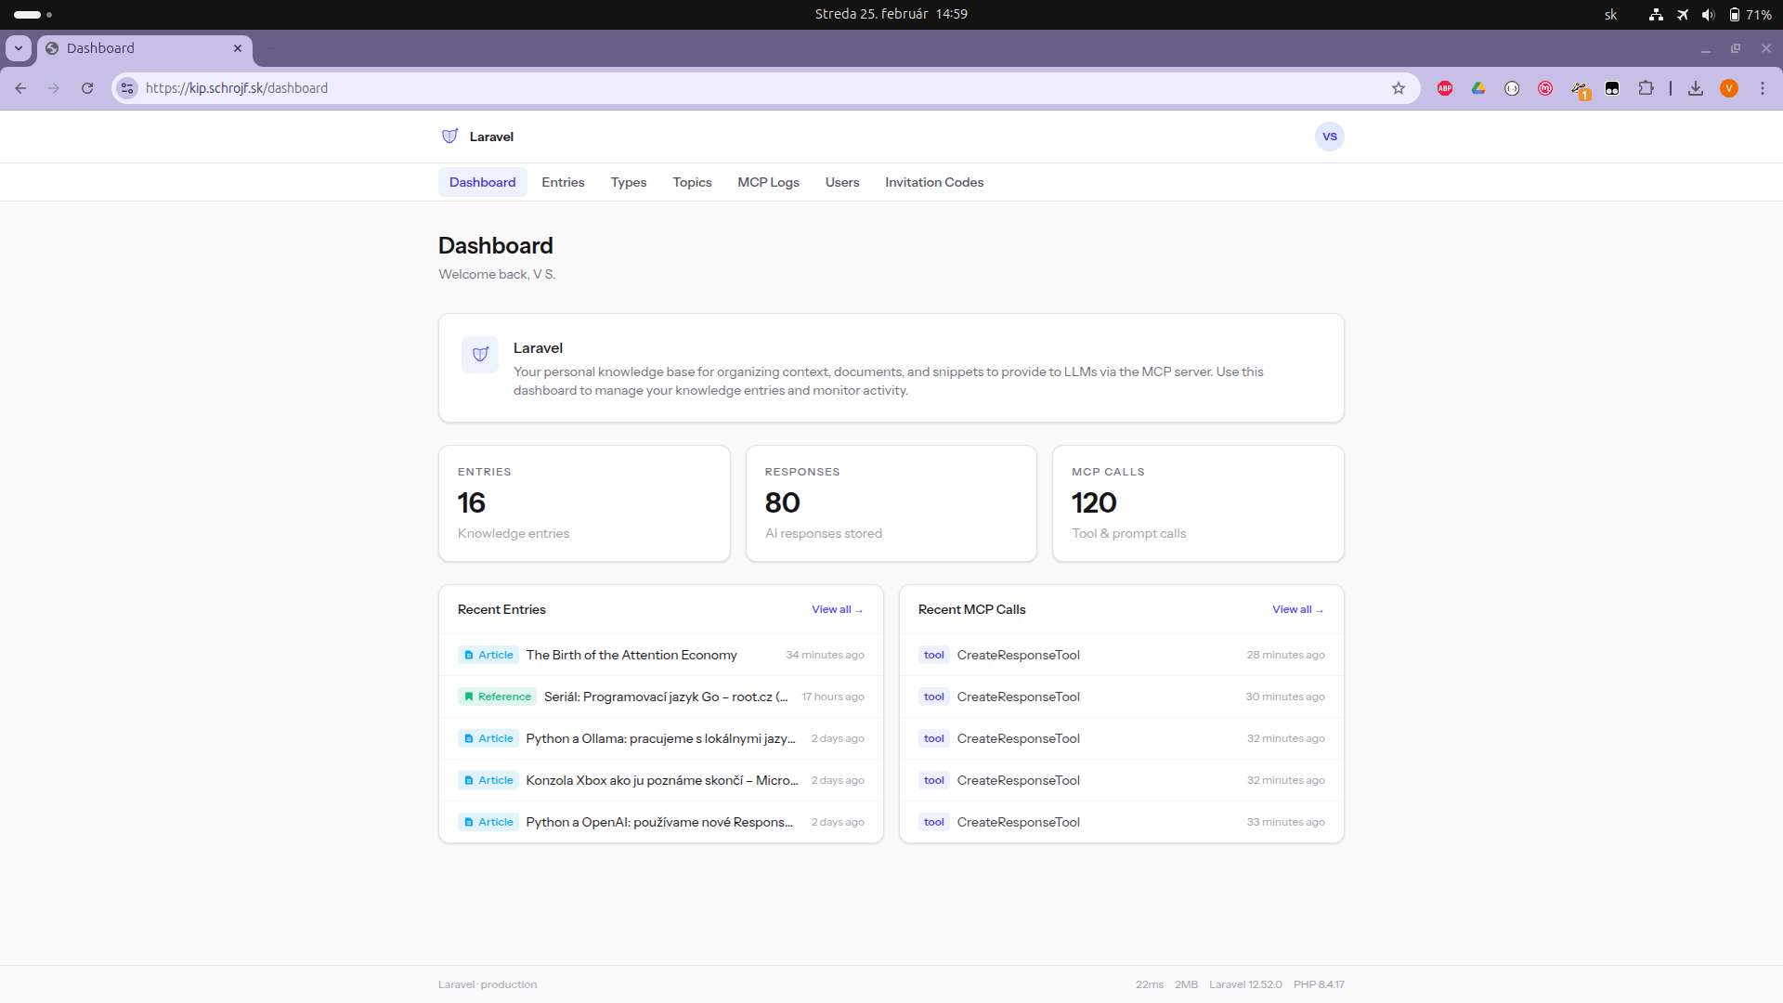Click the Laravel shield icon in info card

[x=480, y=354]
